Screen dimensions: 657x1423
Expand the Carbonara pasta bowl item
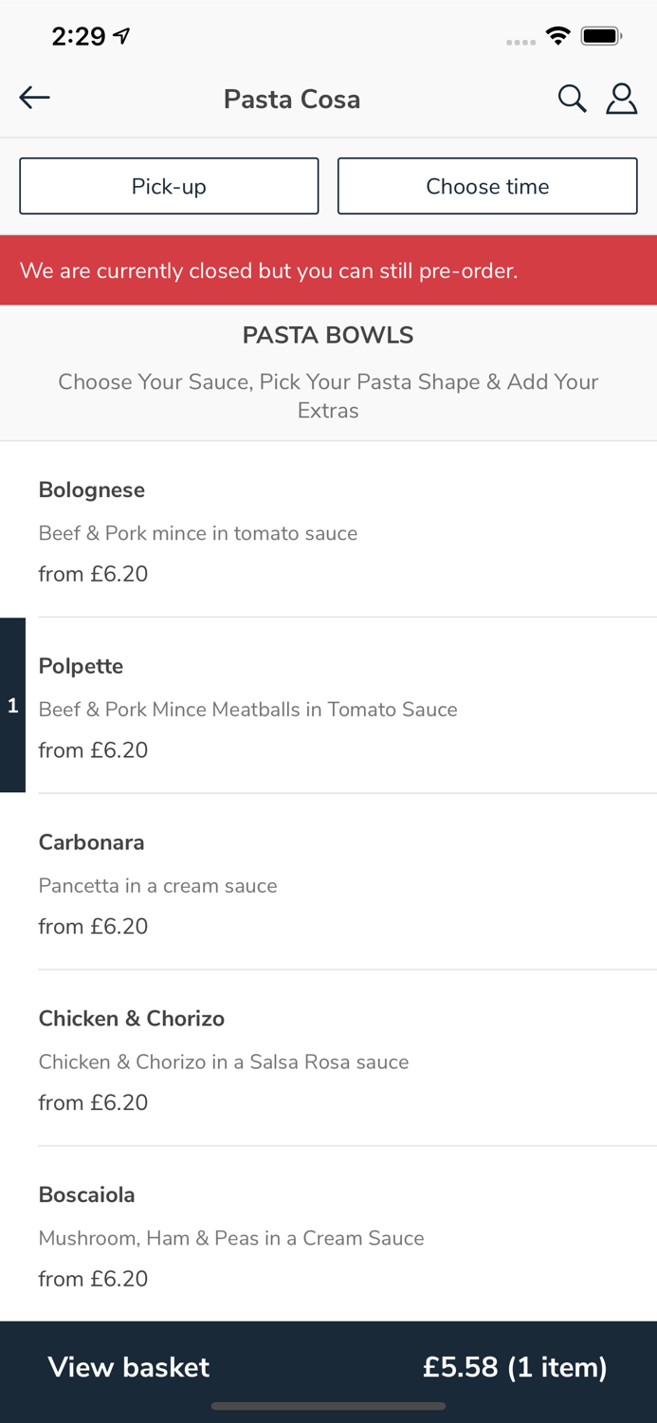click(x=328, y=883)
